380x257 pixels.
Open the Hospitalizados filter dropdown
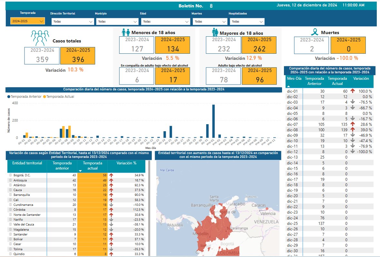tap(247, 22)
